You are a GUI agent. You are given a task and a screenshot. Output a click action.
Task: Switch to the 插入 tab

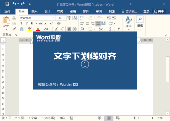click(x=34, y=11)
